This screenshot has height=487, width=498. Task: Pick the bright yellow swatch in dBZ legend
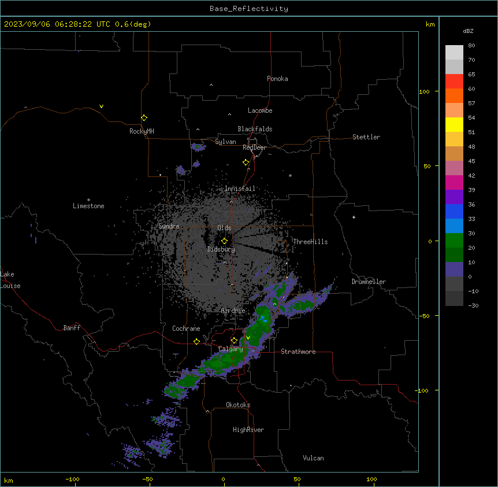point(454,124)
